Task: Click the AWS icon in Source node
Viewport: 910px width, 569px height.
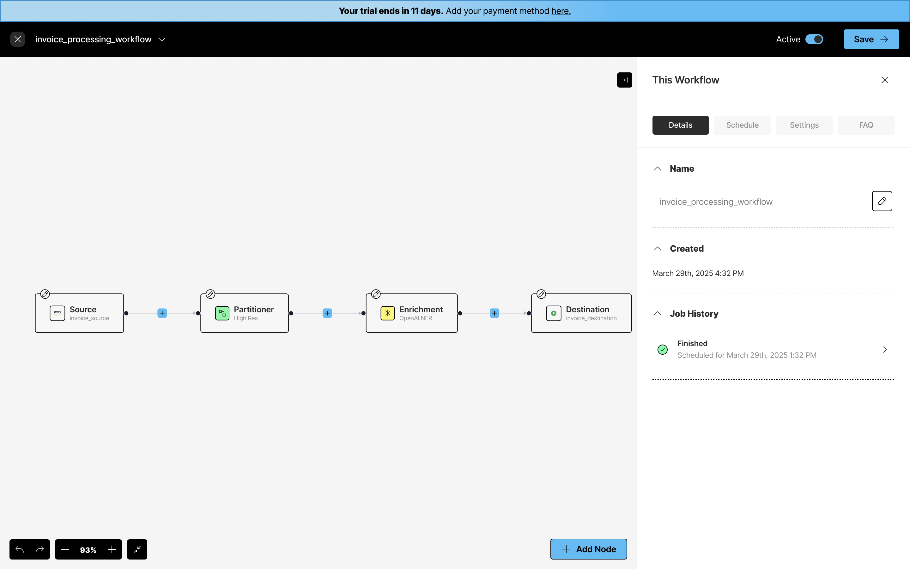Action: [x=57, y=313]
